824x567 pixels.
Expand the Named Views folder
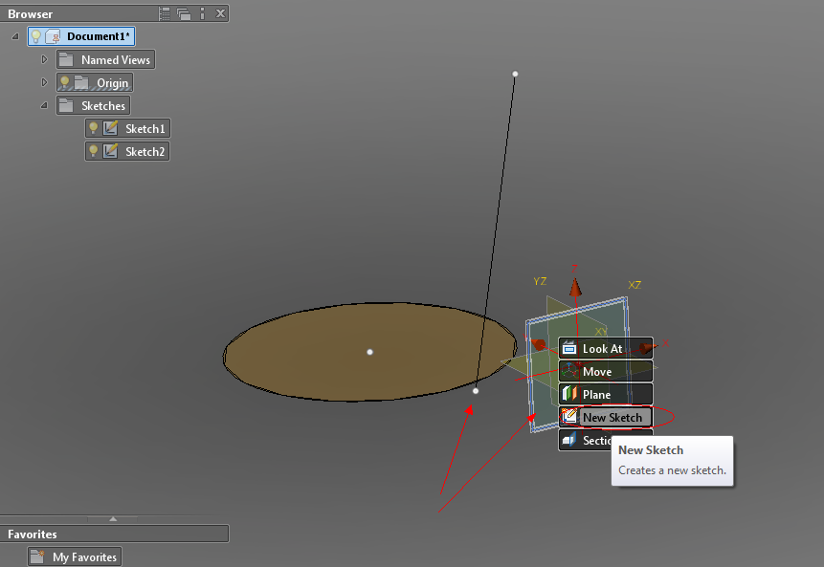click(44, 59)
